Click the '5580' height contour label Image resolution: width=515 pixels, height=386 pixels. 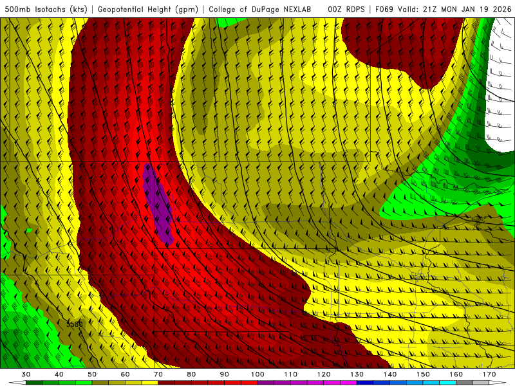point(75,324)
